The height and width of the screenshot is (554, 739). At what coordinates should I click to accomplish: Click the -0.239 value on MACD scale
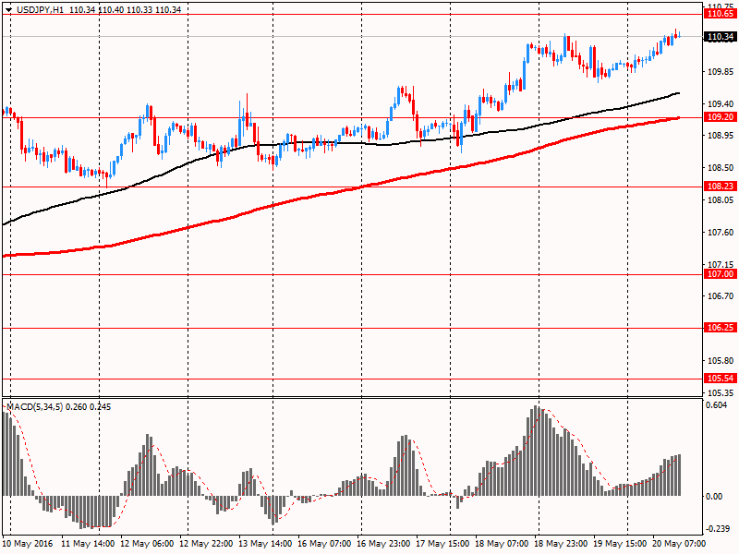pos(718,528)
